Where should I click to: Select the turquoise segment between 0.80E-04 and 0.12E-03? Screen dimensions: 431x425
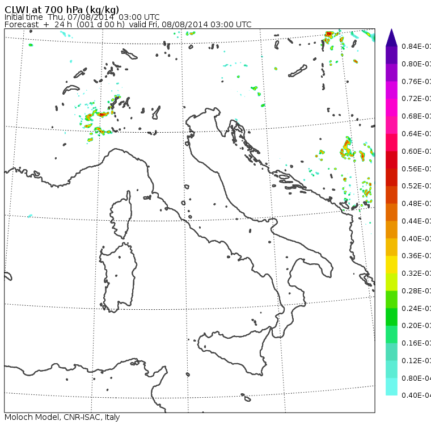391,369
